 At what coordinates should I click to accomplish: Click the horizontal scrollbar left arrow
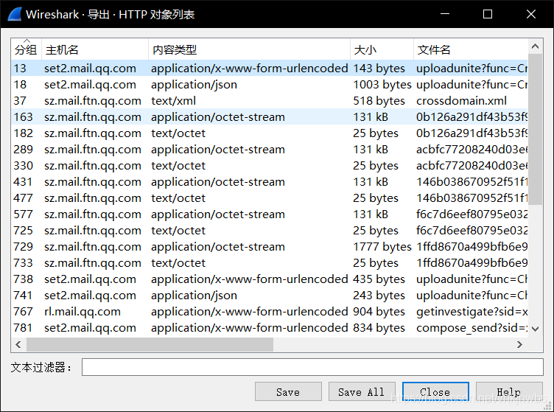pyautogui.click(x=19, y=344)
